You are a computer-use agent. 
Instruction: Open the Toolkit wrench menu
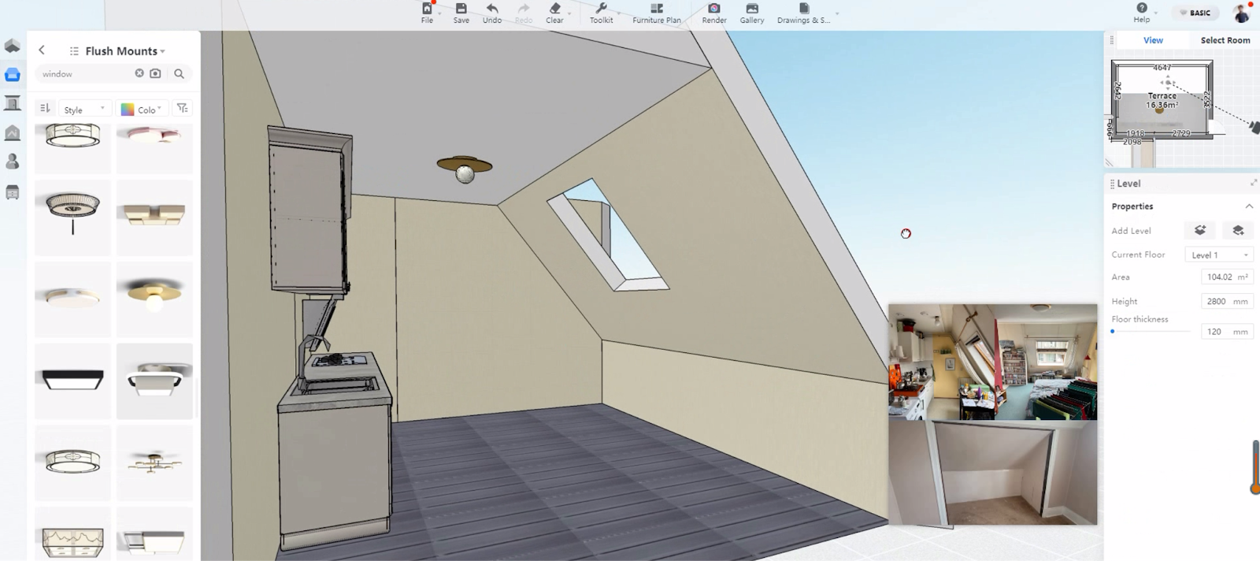tap(601, 13)
